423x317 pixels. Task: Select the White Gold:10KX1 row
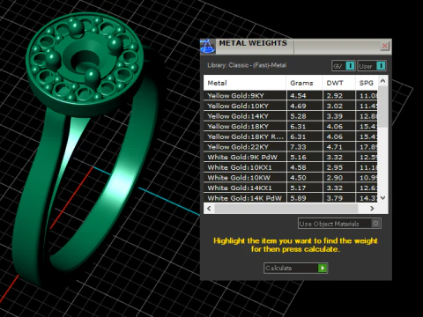pos(291,167)
